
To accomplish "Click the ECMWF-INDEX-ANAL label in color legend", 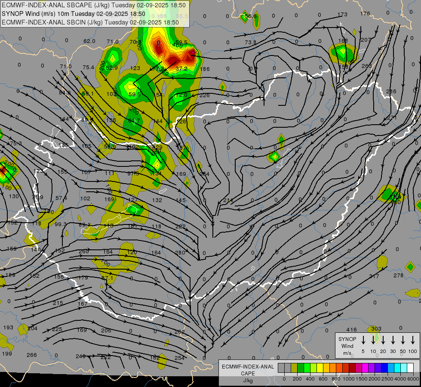I will pyautogui.click(x=248, y=367).
